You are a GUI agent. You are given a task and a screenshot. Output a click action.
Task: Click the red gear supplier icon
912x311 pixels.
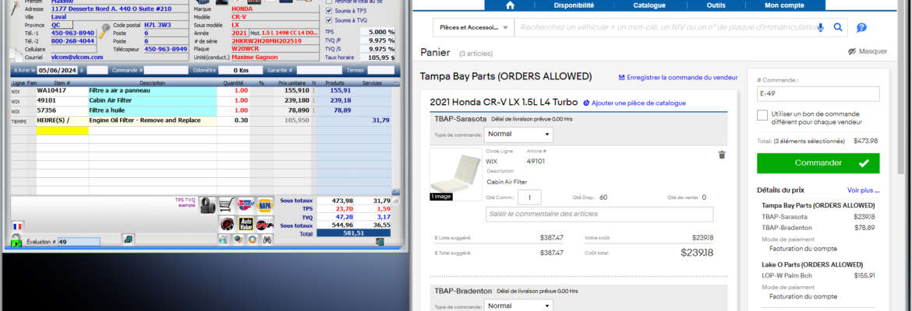(228, 224)
